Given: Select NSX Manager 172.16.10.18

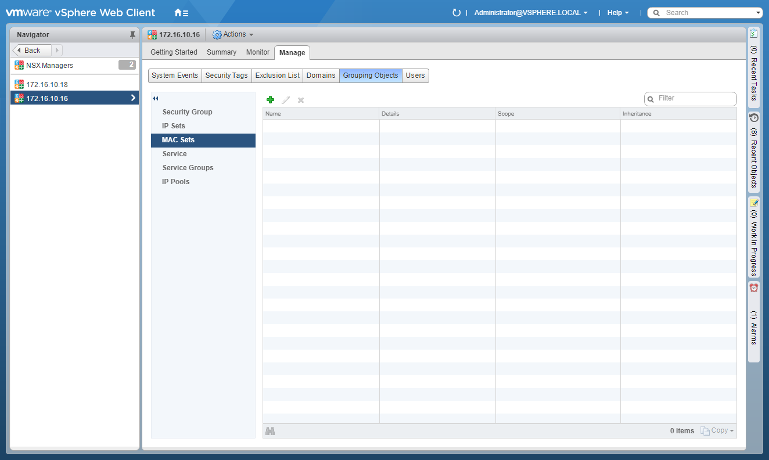Looking at the screenshot, I should pos(47,85).
